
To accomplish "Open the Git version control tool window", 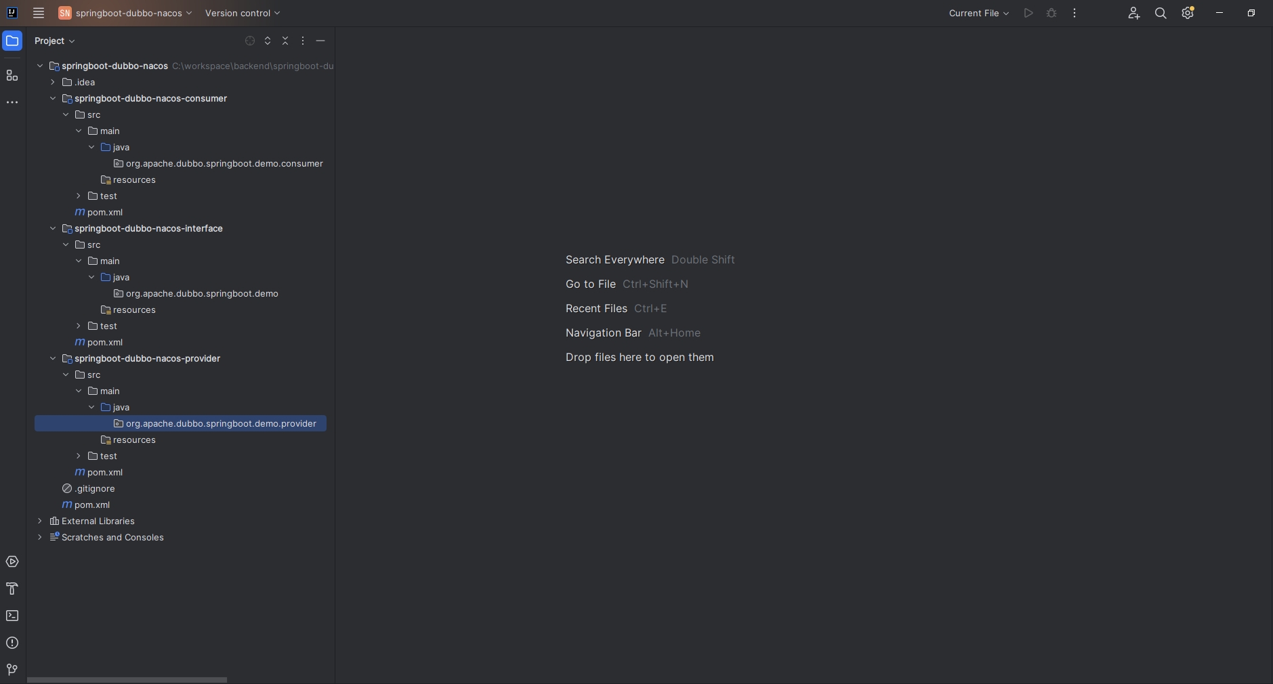I will click(12, 670).
